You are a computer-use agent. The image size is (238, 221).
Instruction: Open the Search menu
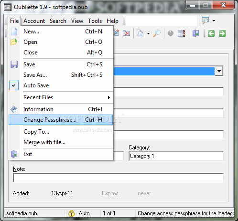pyautogui.click(x=58, y=21)
